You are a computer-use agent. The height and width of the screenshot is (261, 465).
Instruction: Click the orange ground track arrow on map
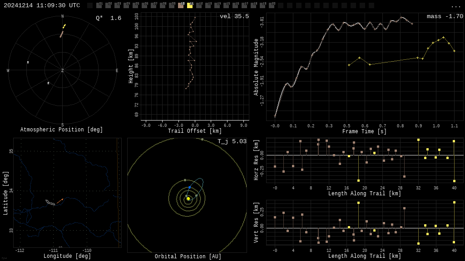(60, 201)
